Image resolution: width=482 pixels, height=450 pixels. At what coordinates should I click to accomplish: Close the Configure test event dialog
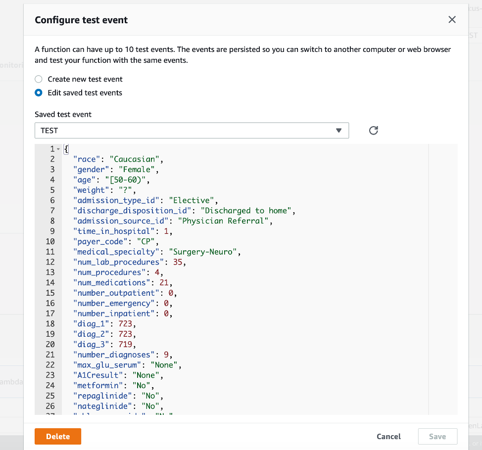coord(451,20)
